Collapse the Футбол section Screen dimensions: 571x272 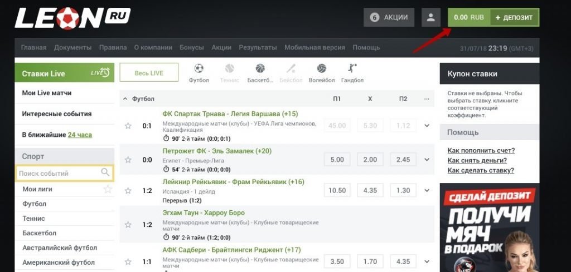pyautogui.click(x=125, y=99)
